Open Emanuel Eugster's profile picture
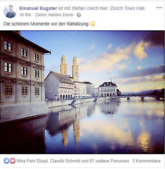This screenshot has width=165, height=169. (10, 12)
